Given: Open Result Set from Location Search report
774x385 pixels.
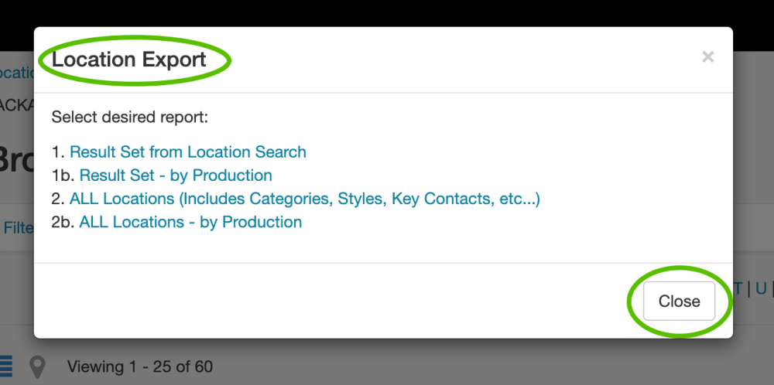Looking at the screenshot, I should point(188,152).
